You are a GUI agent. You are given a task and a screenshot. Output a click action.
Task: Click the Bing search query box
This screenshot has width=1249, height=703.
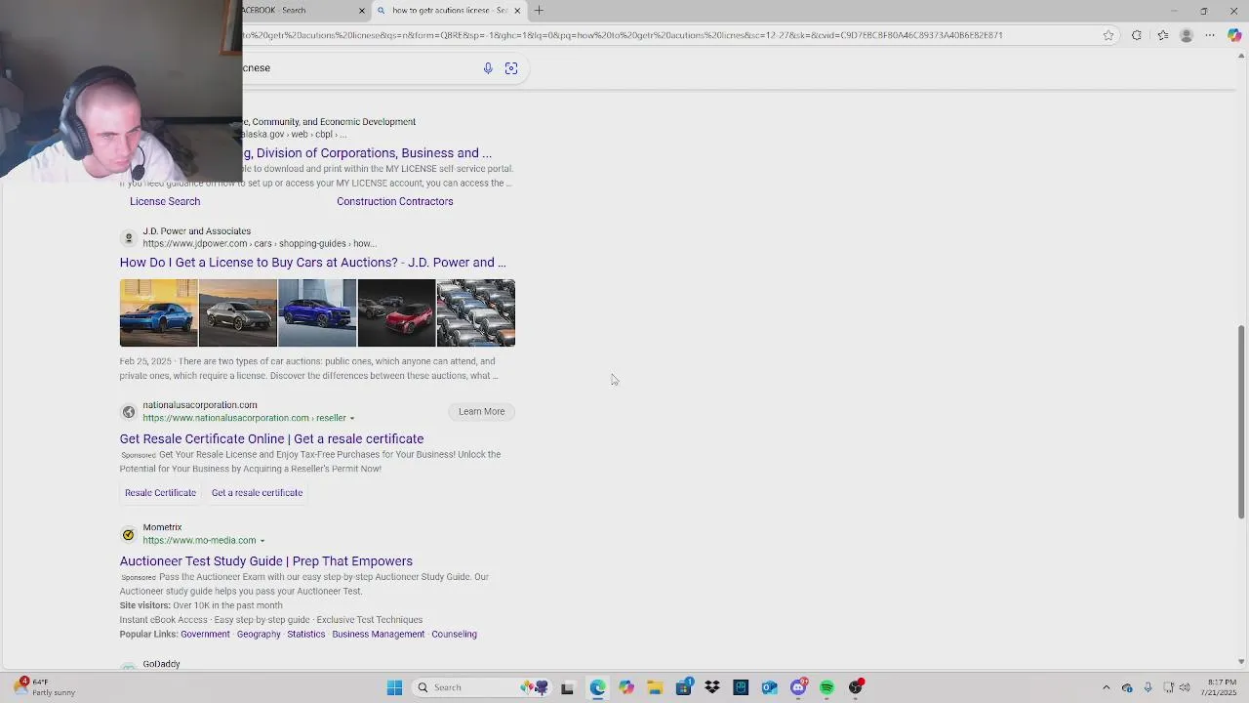point(359,68)
